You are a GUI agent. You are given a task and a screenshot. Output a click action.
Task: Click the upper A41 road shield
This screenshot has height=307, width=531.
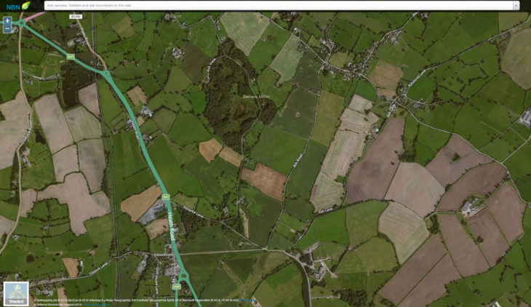click(71, 57)
